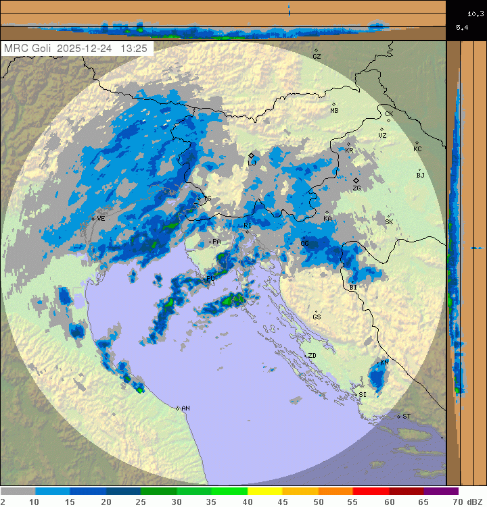The height and width of the screenshot is (507, 487).
Task: Click the KN station marker
Action: (381, 363)
